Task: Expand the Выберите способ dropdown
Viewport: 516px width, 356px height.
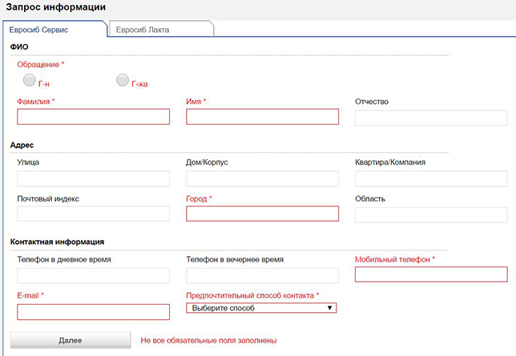Action: [261, 308]
